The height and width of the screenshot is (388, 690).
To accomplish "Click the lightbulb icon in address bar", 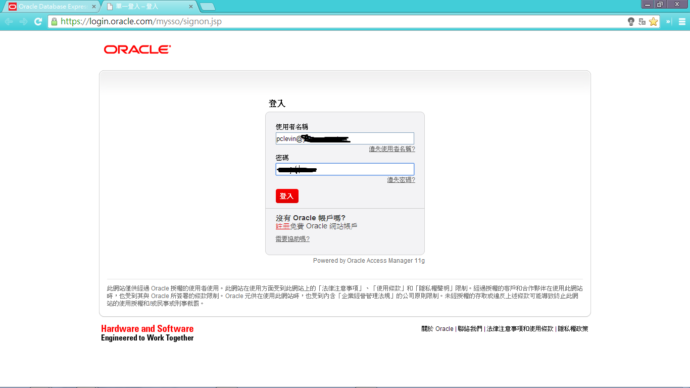I will pos(631,22).
